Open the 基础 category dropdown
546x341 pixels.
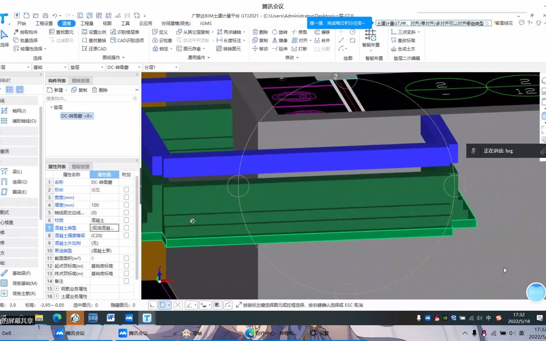point(50,67)
